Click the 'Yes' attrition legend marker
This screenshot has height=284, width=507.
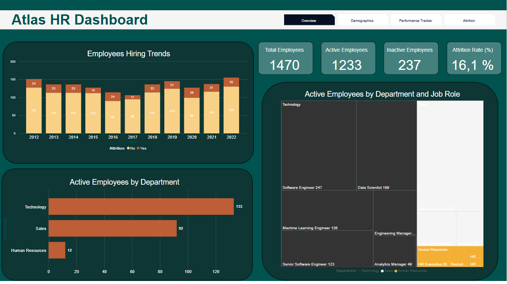tap(138, 148)
